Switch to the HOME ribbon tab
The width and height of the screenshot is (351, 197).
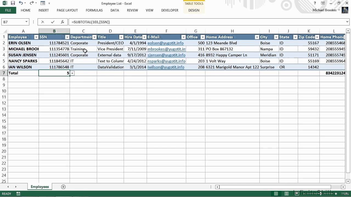(26, 10)
